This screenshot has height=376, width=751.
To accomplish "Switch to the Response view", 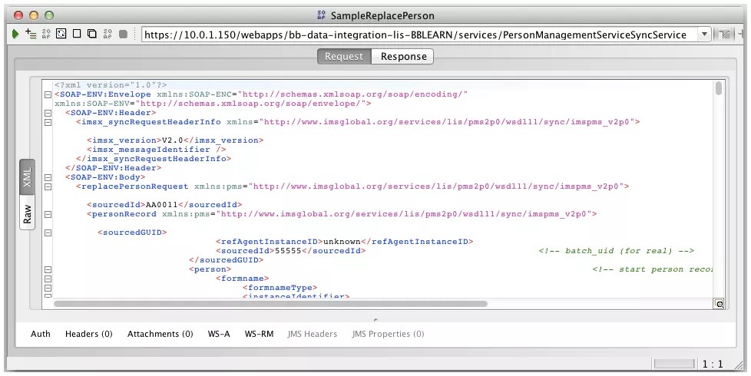I will [x=403, y=57].
